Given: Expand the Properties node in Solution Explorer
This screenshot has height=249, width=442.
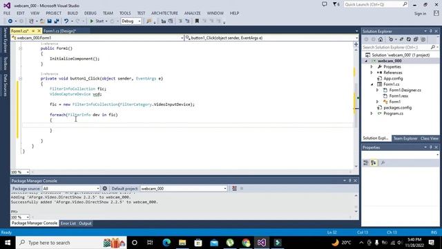Looking at the screenshot, I should [372, 67].
